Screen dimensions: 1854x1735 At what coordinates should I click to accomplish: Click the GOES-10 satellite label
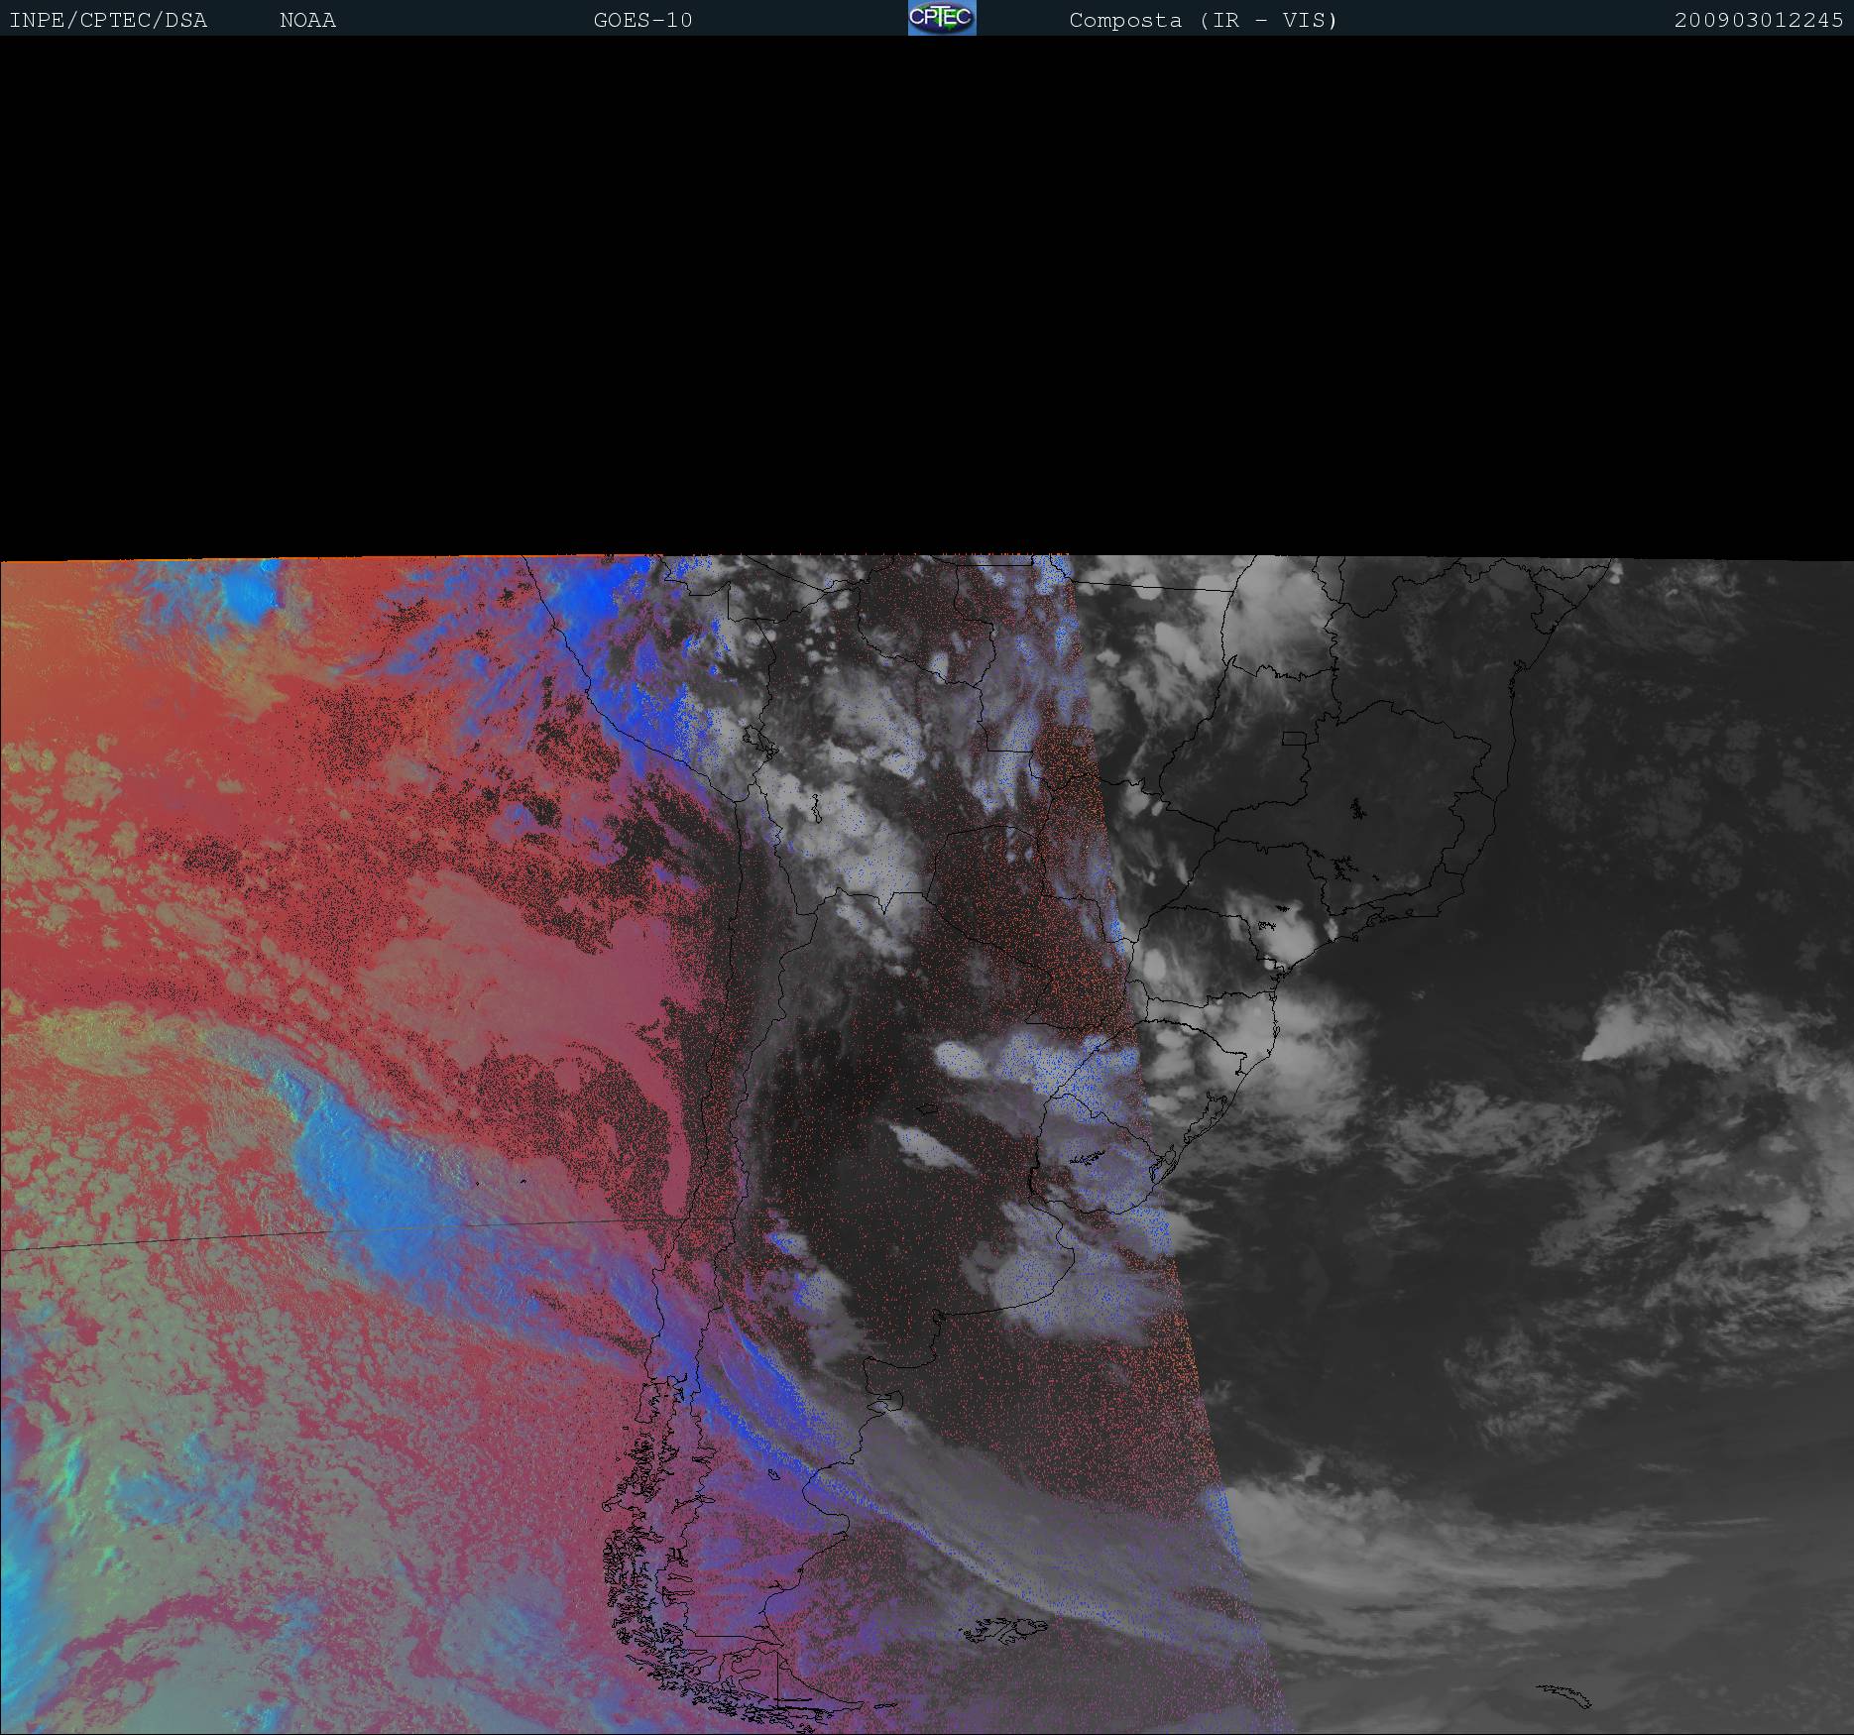tap(642, 21)
